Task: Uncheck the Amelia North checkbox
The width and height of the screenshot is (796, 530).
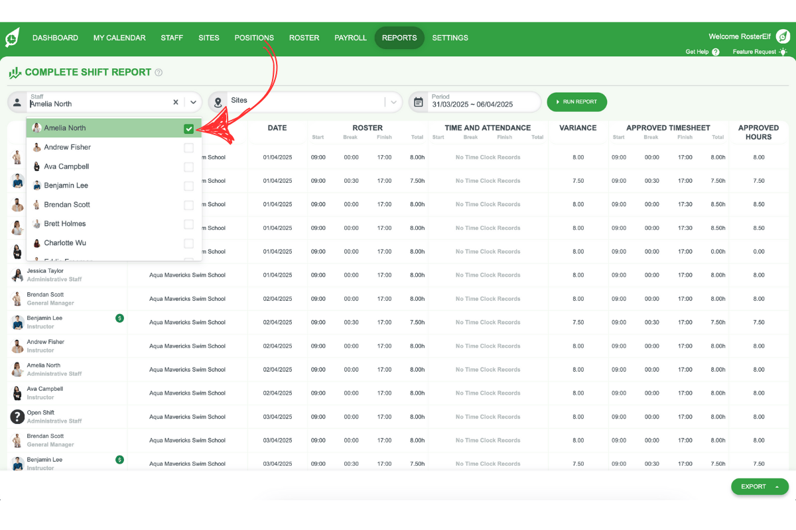Action: point(189,129)
